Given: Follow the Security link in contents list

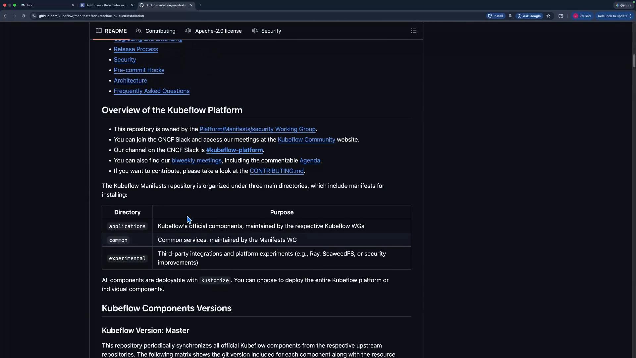Looking at the screenshot, I should point(125,60).
